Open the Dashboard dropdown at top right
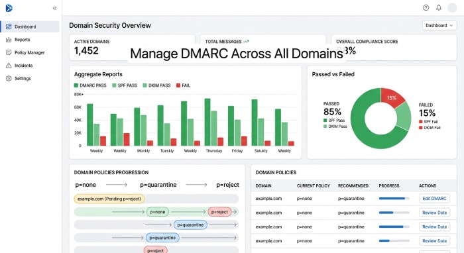The height and width of the screenshot is (253, 464). coord(439,25)
